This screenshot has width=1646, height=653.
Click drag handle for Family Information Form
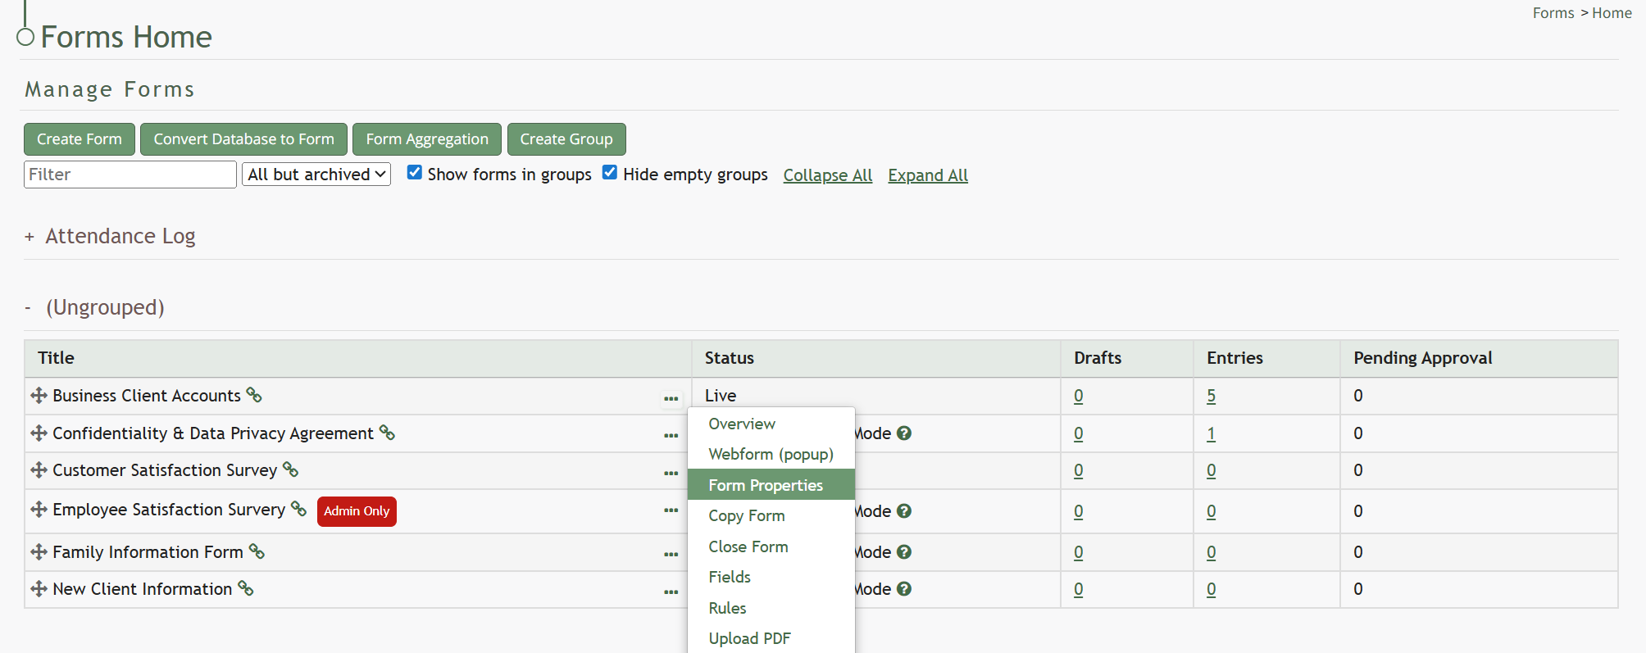[x=39, y=552]
